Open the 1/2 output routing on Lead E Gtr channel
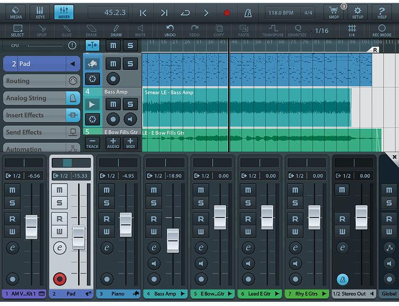Image resolution: width=399 pixels, height=306 pixels. coord(248,176)
